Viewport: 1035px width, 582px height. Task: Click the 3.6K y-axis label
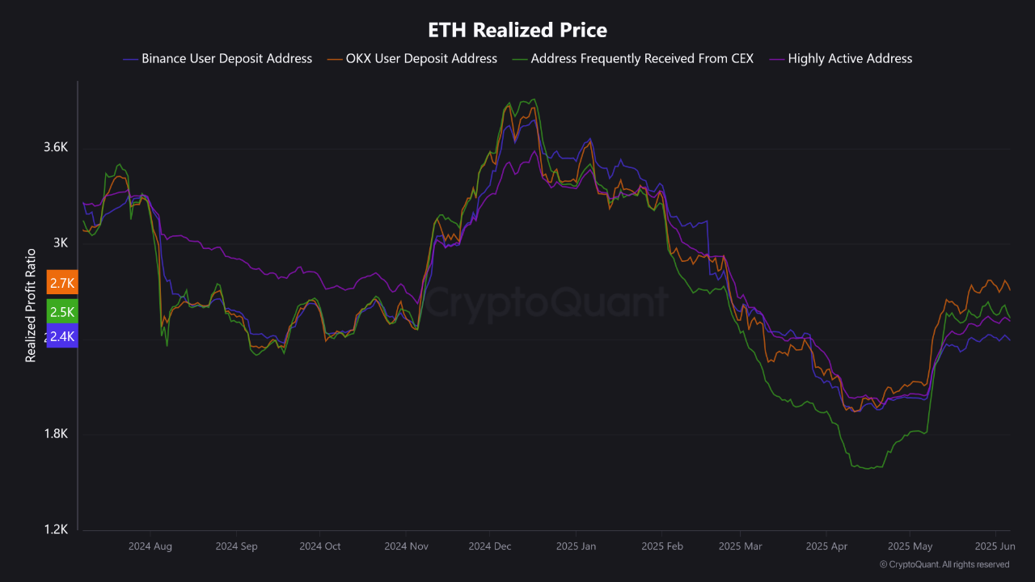pos(56,147)
